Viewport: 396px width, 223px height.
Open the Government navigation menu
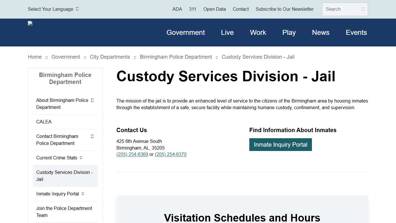tap(186, 33)
